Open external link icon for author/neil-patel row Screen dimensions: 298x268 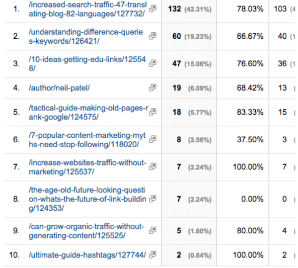[x=152, y=88]
